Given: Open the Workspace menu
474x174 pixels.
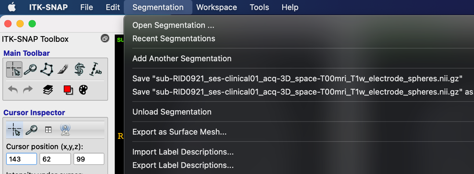Looking at the screenshot, I should click(x=216, y=7).
